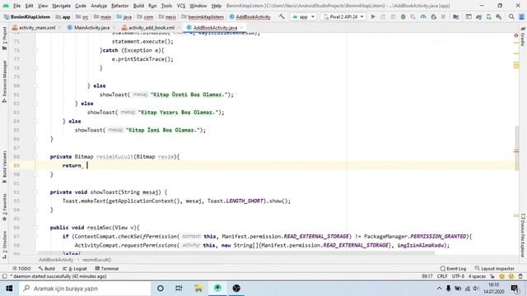Click the Windows Start button

click(x=9, y=289)
